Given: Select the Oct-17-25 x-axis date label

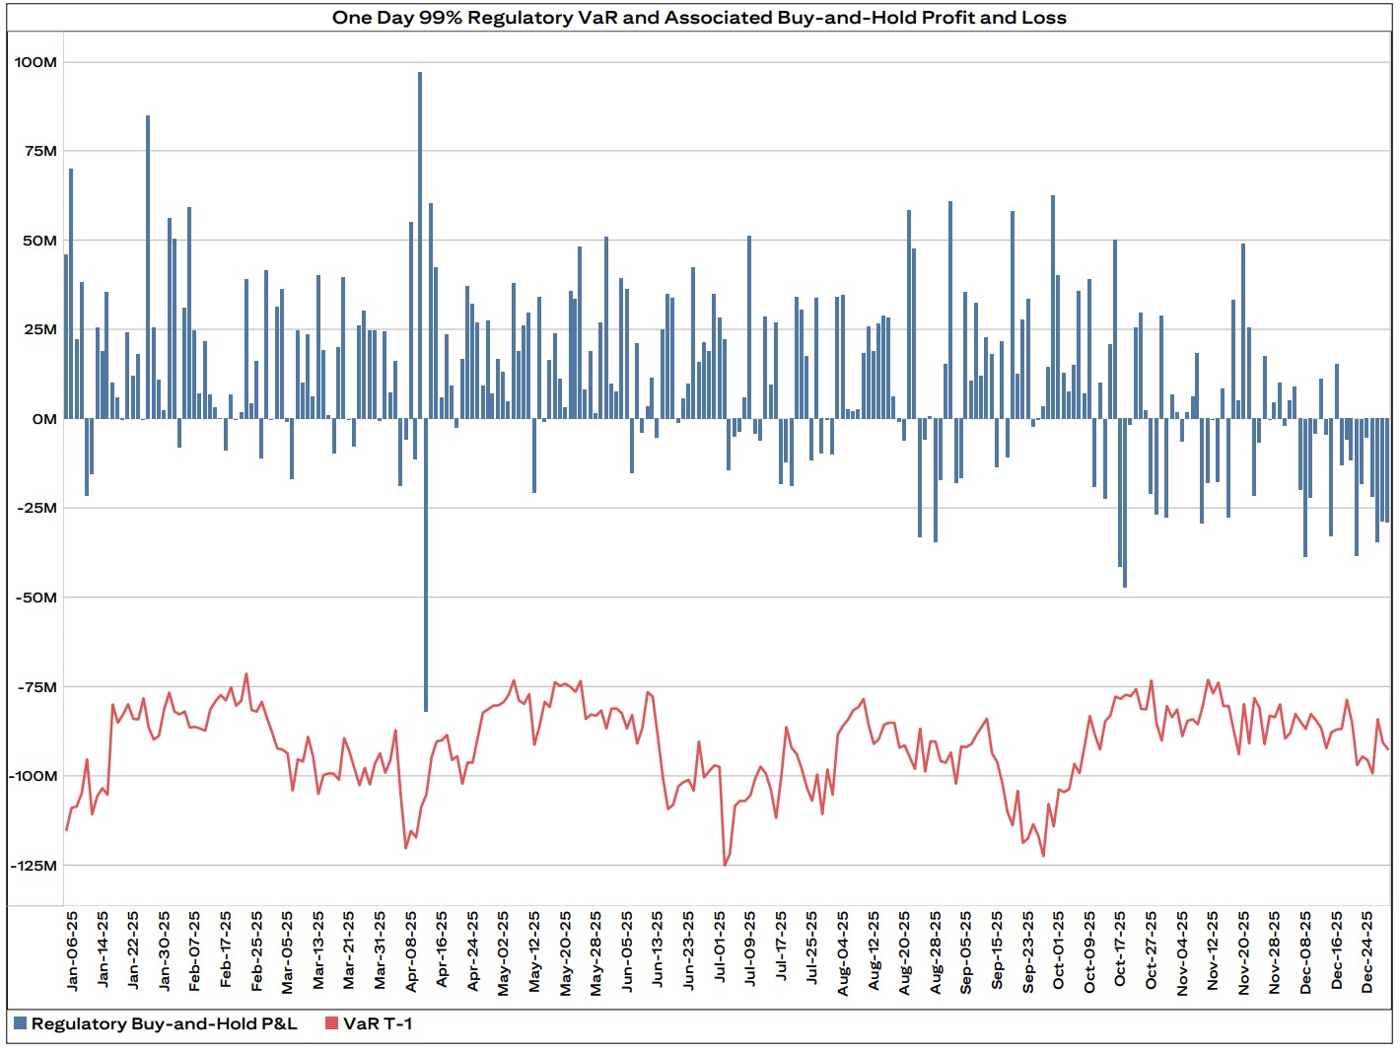Looking at the screenshot, I should [1120, 950].
